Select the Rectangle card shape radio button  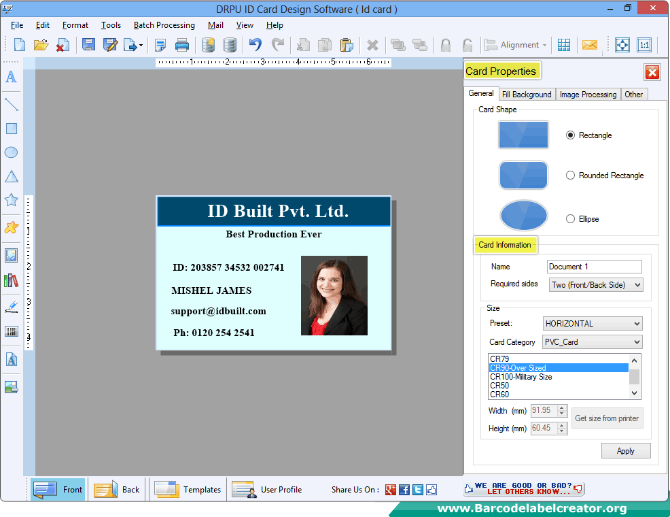click(x=570, y=135)
